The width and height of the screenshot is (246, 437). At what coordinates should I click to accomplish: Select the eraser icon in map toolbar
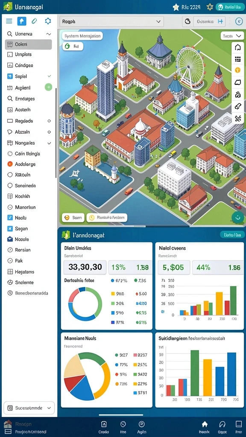click(237, 106)
